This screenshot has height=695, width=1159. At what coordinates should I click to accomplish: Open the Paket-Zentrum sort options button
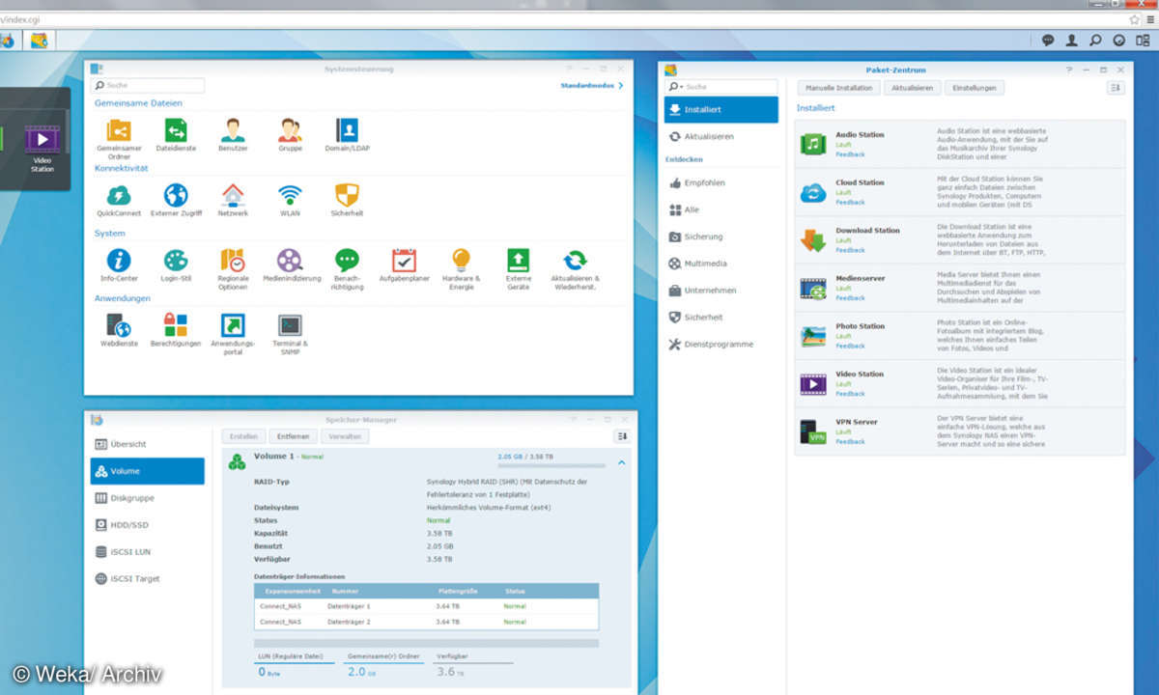[x=1116, y=87]
